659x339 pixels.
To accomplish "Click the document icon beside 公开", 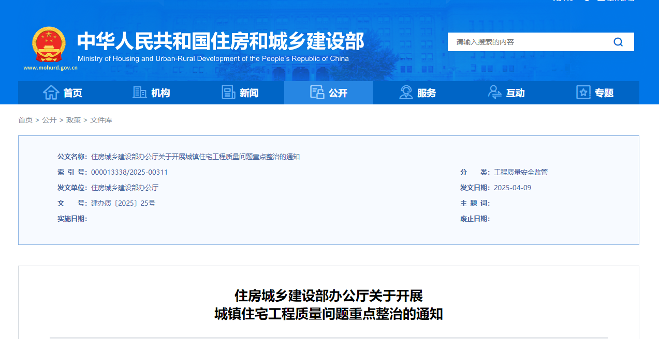I will tap(317, 93).
